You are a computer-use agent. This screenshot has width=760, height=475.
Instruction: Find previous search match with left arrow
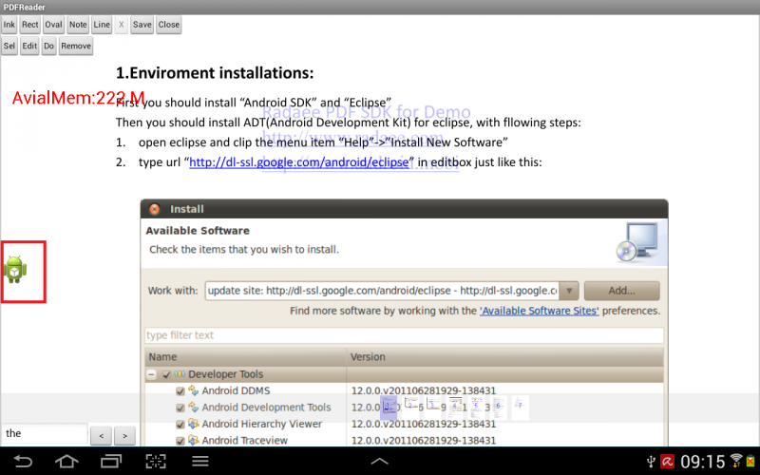[x=101, y=436]
